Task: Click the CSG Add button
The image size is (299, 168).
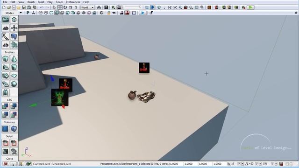Action: point(6,106)
